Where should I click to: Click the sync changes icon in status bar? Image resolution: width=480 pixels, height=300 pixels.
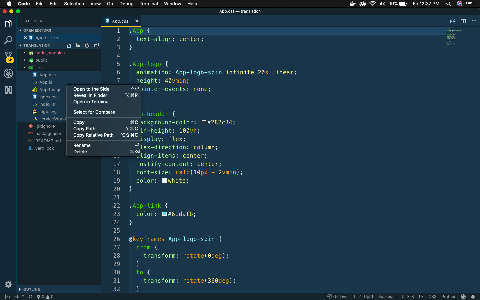[x=31, y=297]
